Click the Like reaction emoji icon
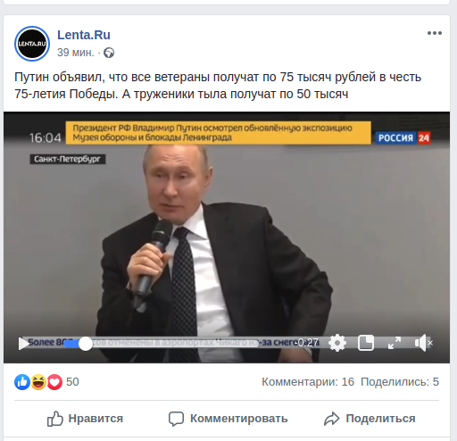This screenshot has width=457, height=441. coord(22,382)
